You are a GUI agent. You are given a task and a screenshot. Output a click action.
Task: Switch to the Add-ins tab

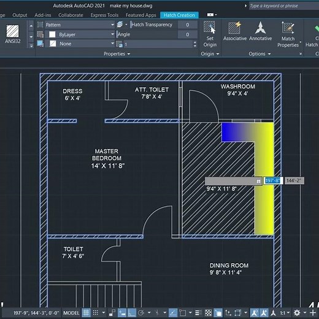43,15
